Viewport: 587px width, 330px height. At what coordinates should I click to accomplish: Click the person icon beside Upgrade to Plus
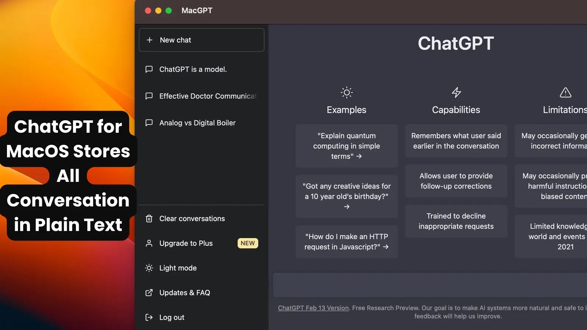(x=149, y=243)
